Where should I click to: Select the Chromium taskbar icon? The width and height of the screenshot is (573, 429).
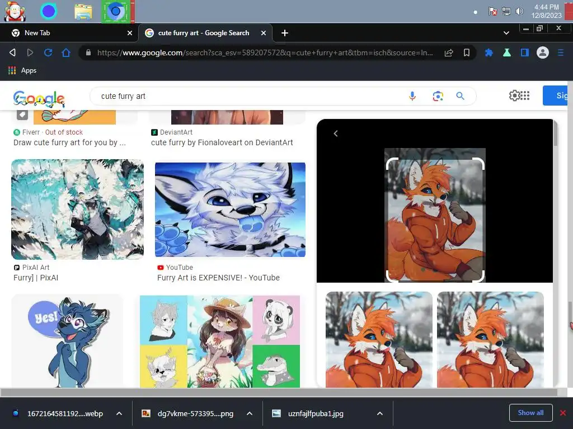tap(116, 12)
